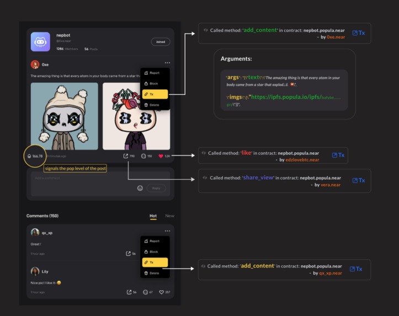Click the '1286 Members' count
Image resolution: width=399 pixels, height=316 pixels.
[x=67, y=49]
